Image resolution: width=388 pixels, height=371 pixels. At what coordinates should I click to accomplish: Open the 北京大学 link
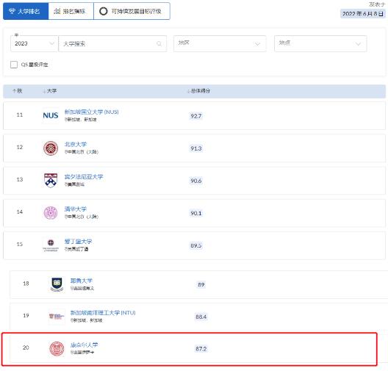click(76, 144)
